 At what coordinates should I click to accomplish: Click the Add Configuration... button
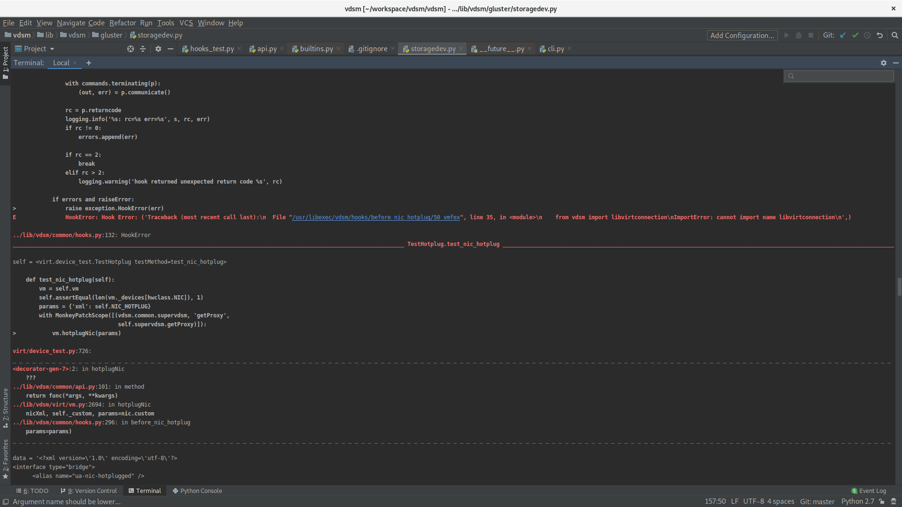[x=742, y=35]
